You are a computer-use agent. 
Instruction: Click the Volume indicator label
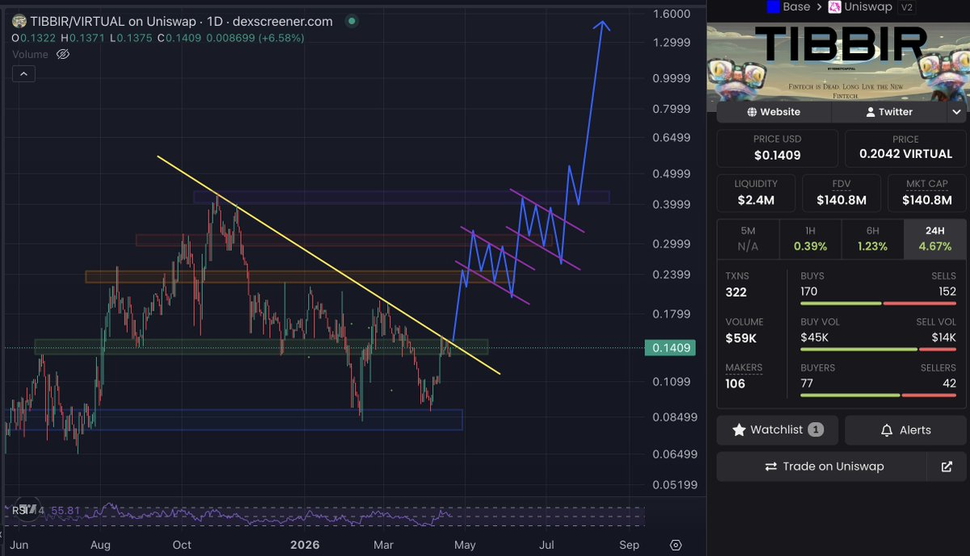(x=32, y=55)
